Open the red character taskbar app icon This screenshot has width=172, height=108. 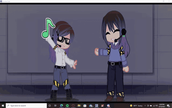pos(102,106)
